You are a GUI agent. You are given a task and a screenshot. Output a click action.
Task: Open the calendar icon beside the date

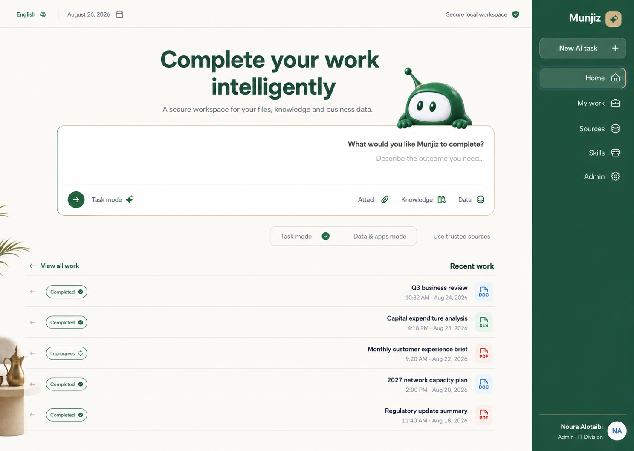coord(119,14)
